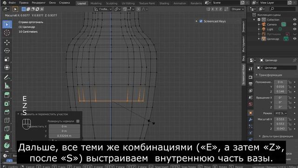Screen dimensions: 298x168
Task: Open Output properties tab
Action: [251, 84]
